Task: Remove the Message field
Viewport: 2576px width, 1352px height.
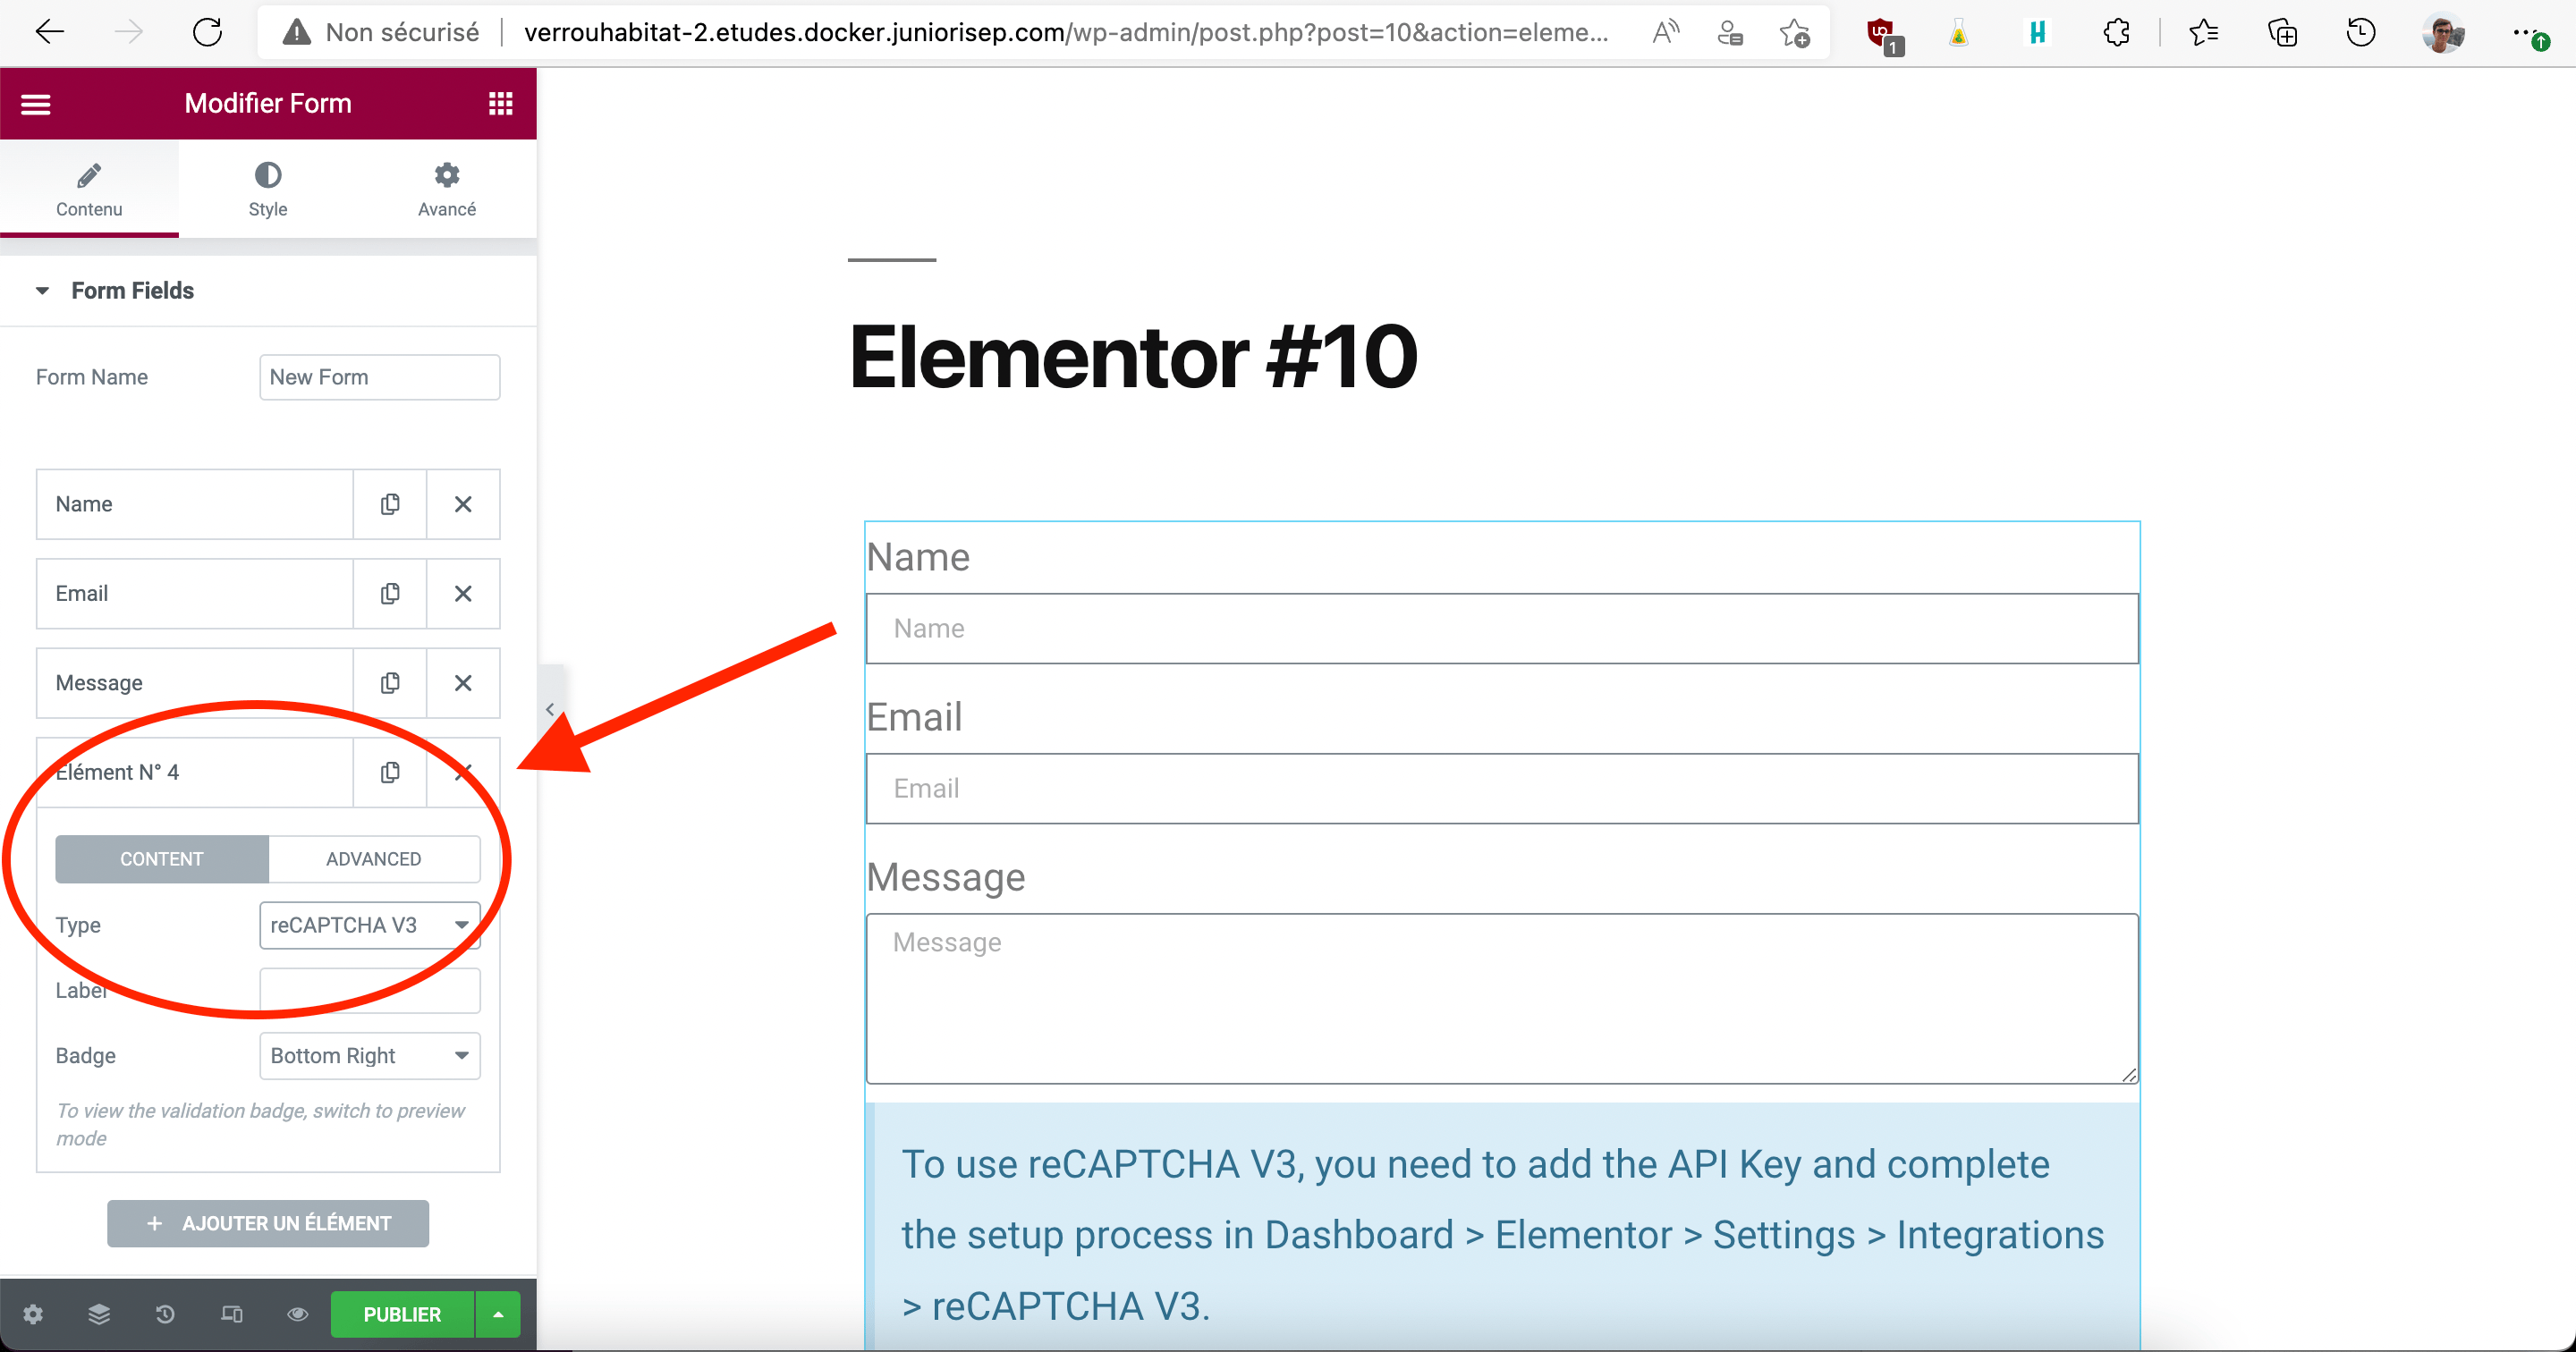Action: tap(463, 683)
